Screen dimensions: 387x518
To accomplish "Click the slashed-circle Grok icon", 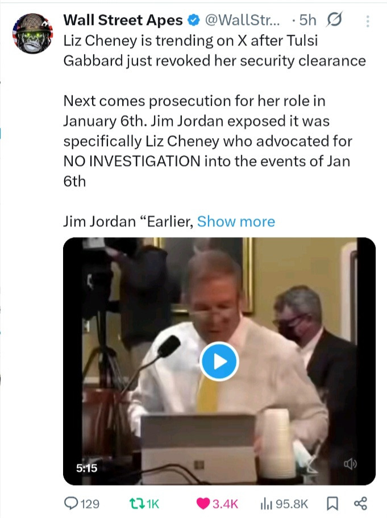I will pos(332,20).
